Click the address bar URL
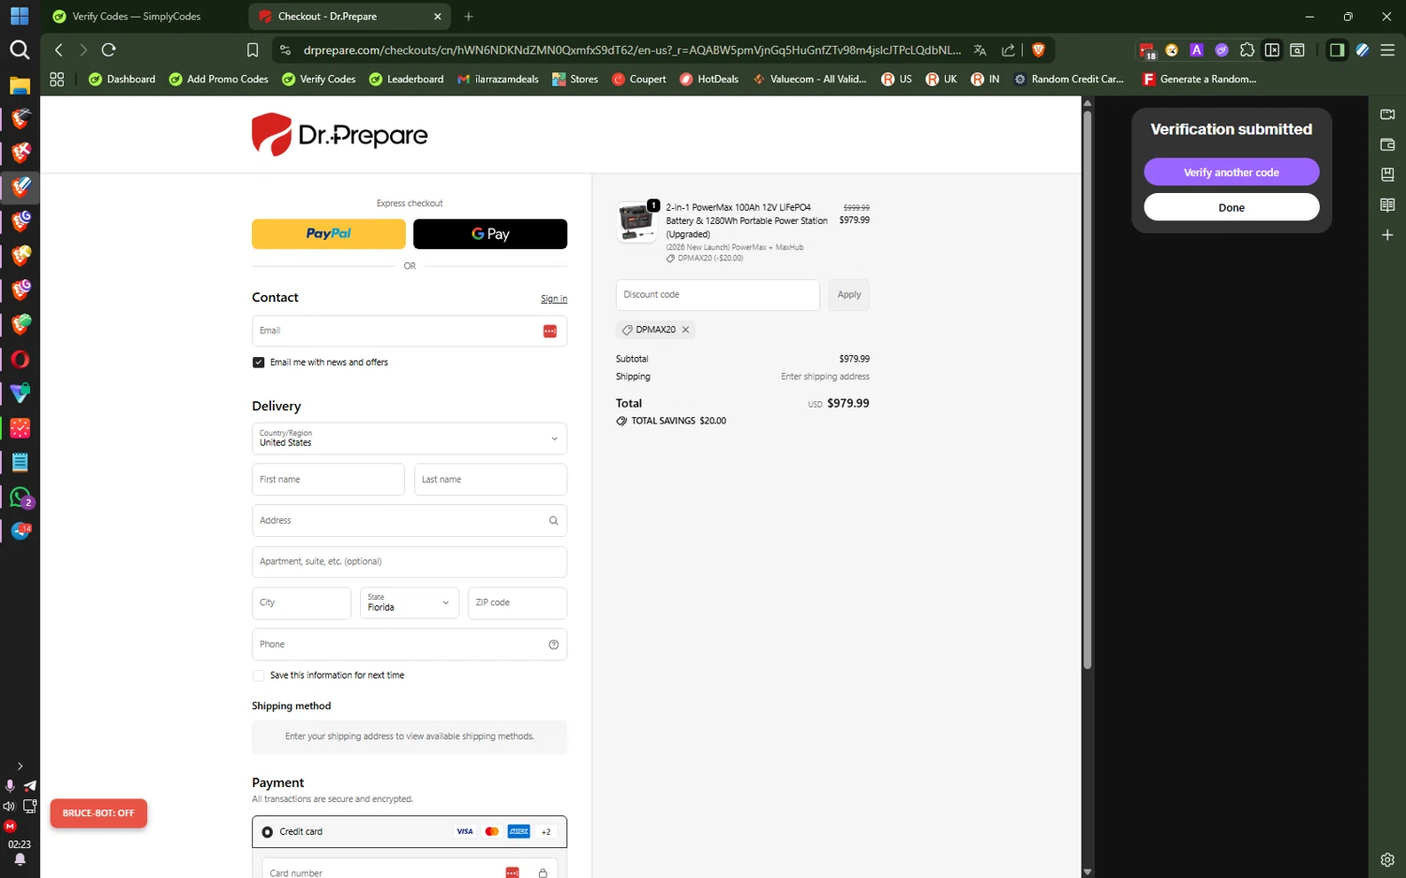Screen dimensions: 1406x878 (x=632, y=50)
